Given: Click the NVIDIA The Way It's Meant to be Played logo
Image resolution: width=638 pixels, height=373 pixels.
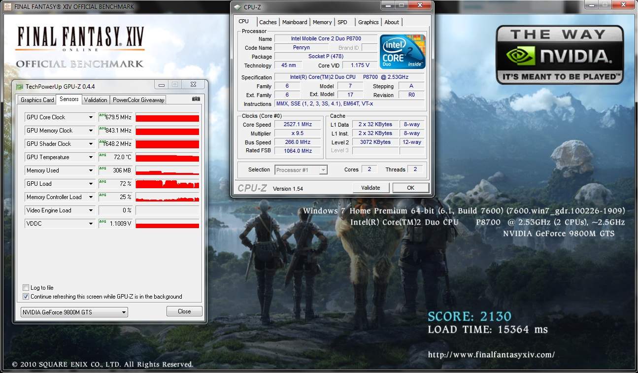Looking at the screenshot, I should pyautogui.click(x=560, y=55).
